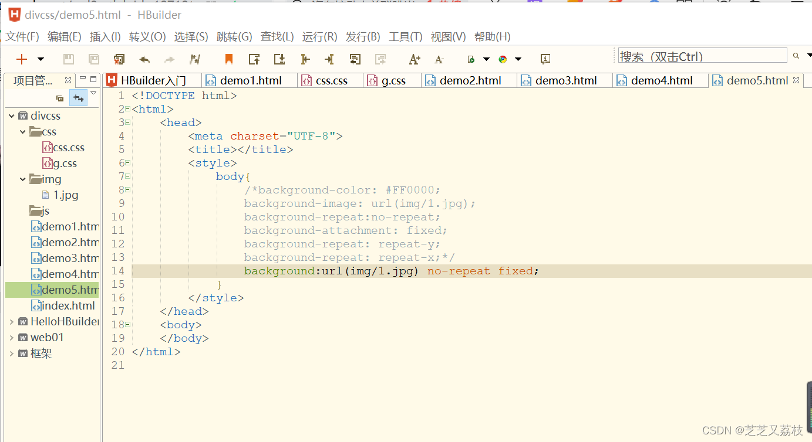Image resolution: width=812 pixels, height=442 pixels.
Task: Switch to demo1.html editor tab
Action: coord(250,81)
